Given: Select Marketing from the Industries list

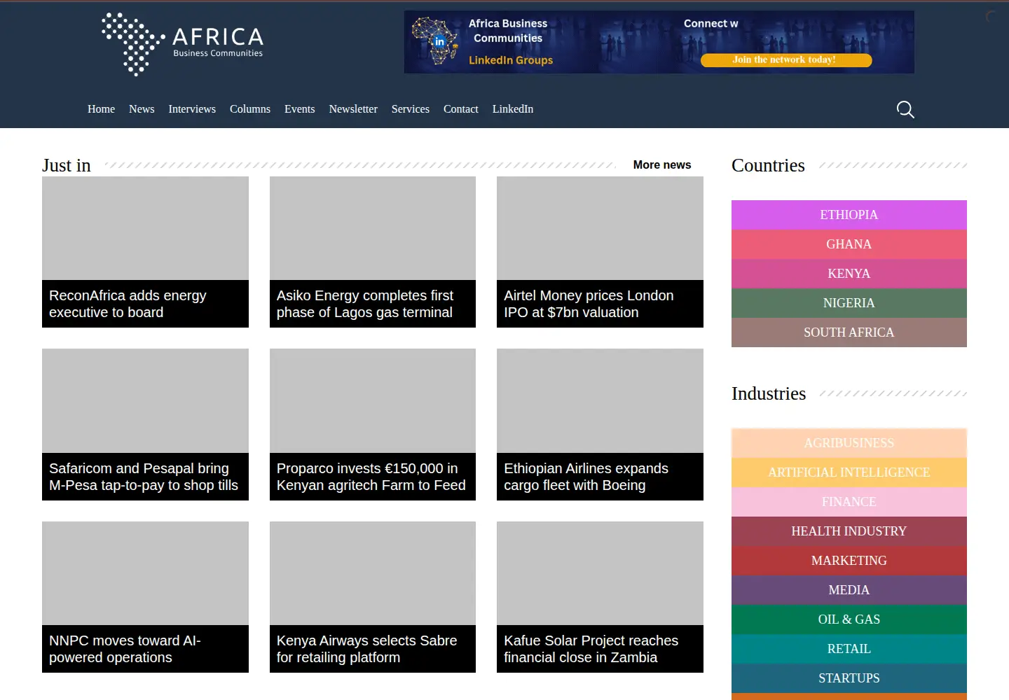Looking at the screenshot, I should (x=849, y=561).
